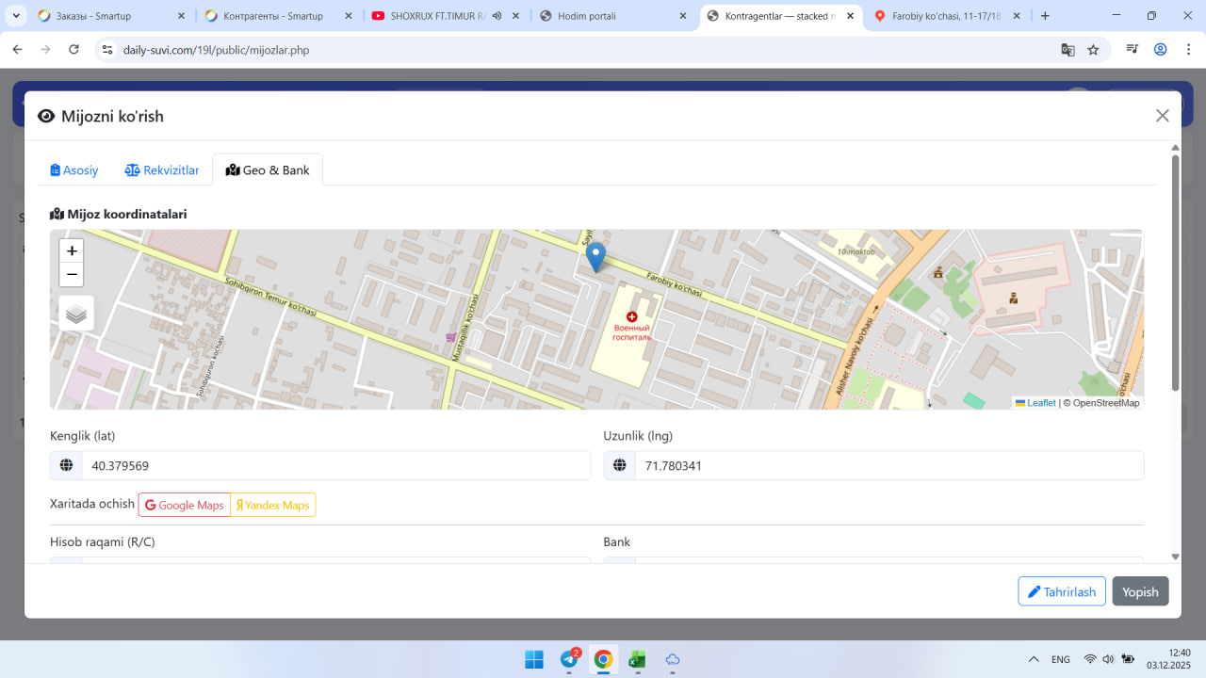This screenshot has height=678, width=1206.
Task: Open the volume control in system tray
Action: 1108,659
